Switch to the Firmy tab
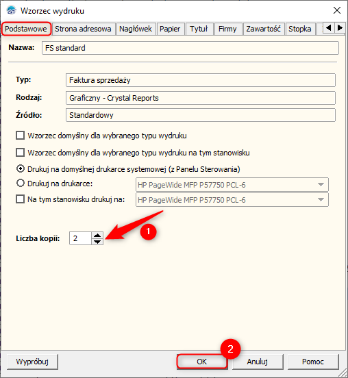348x378 pixels. (227, 29)
